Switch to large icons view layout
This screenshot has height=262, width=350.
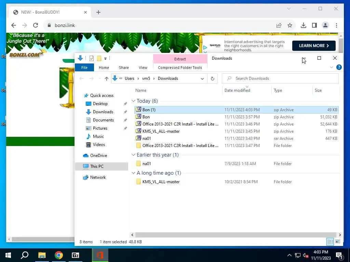pos(338,242)
